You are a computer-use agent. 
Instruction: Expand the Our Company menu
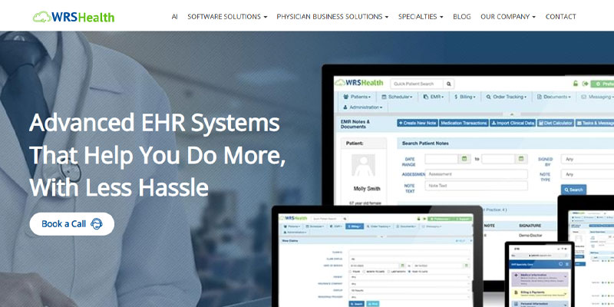coord(508,16)
